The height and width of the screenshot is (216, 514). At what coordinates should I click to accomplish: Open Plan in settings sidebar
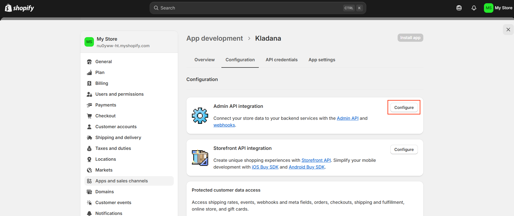[x=129, y=73]
